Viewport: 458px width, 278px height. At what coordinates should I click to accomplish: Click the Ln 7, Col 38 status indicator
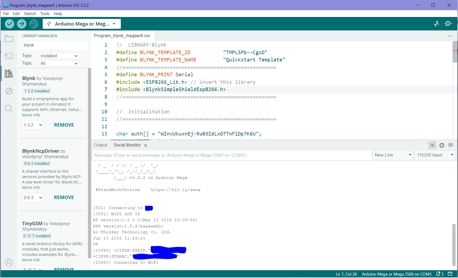tap(346, 274)
